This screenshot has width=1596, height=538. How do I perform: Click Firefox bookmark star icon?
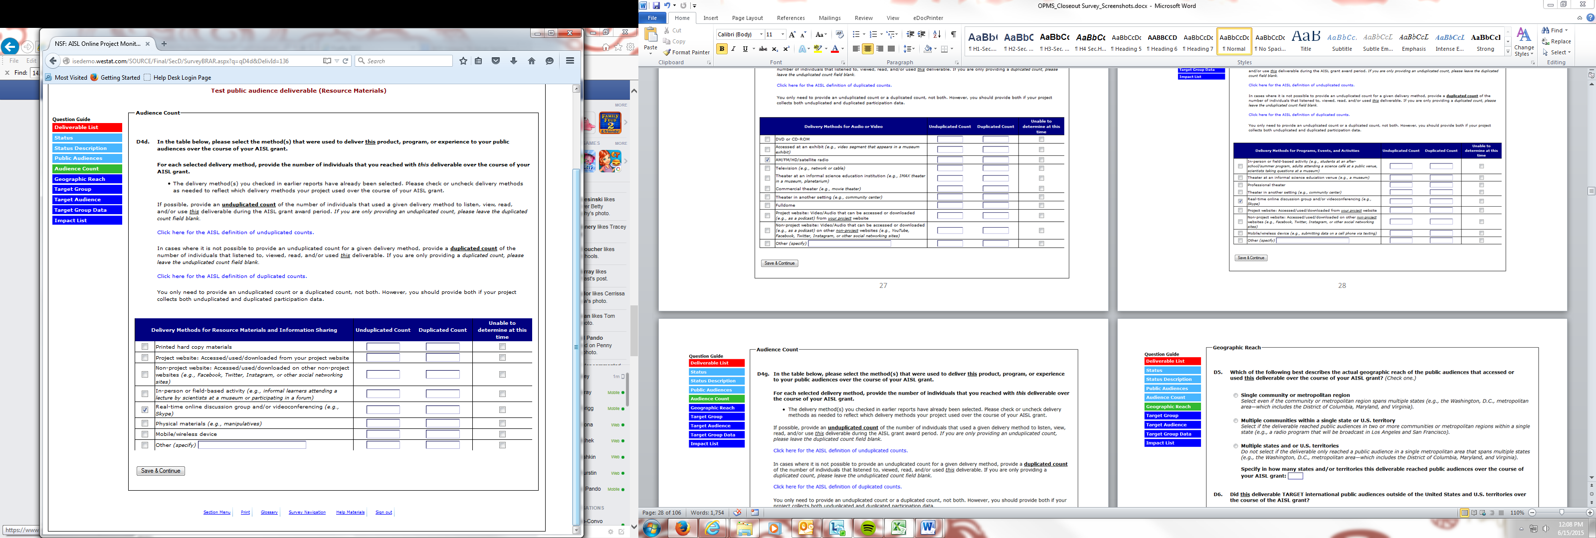pos(463,61)
